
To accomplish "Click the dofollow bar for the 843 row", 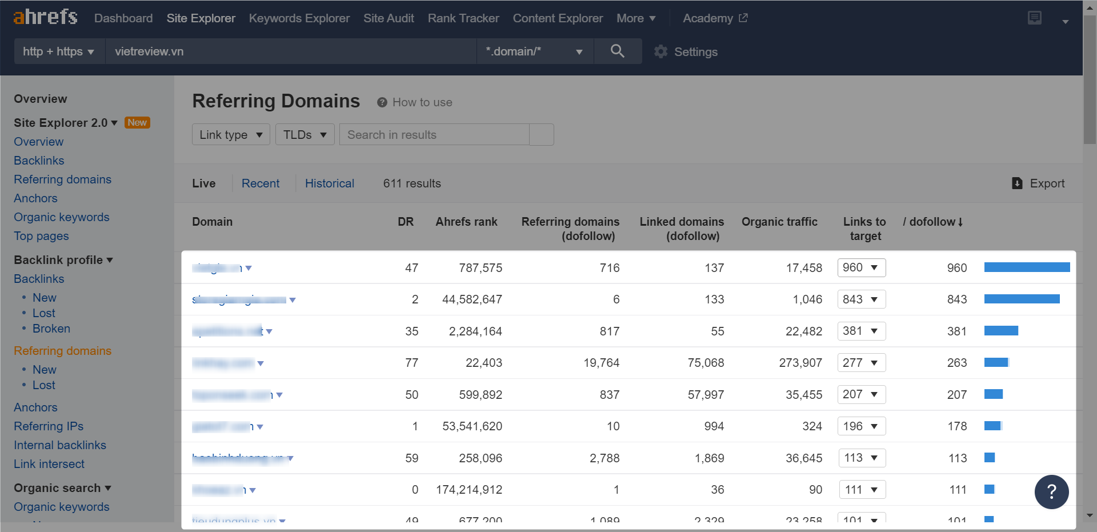I will pos(1022,299).
